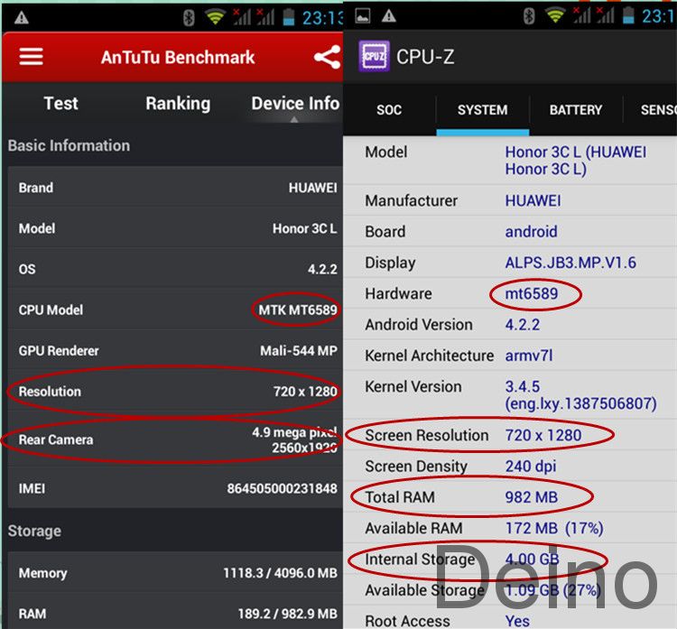
Task: Tap the Kernel Architecture value armv7l
Action: click(x=529, y=356)
